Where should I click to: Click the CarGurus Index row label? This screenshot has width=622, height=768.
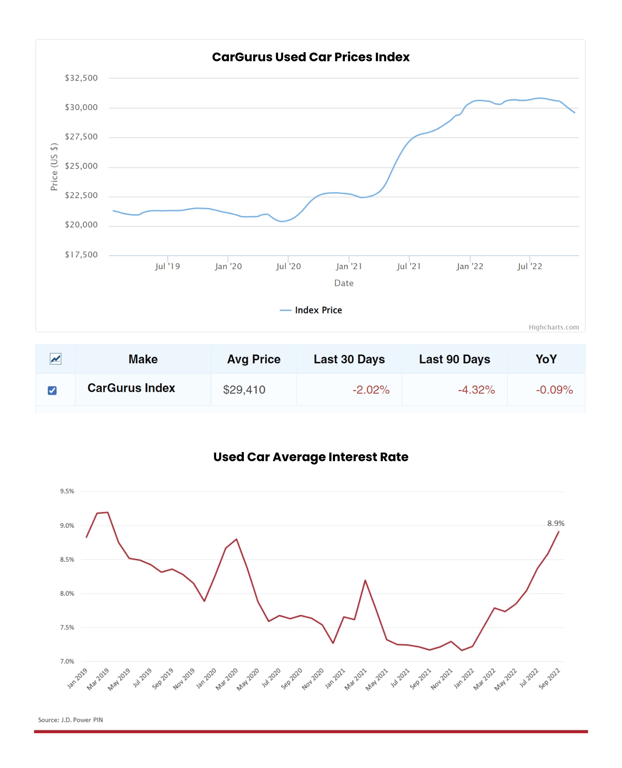point(131,388)
